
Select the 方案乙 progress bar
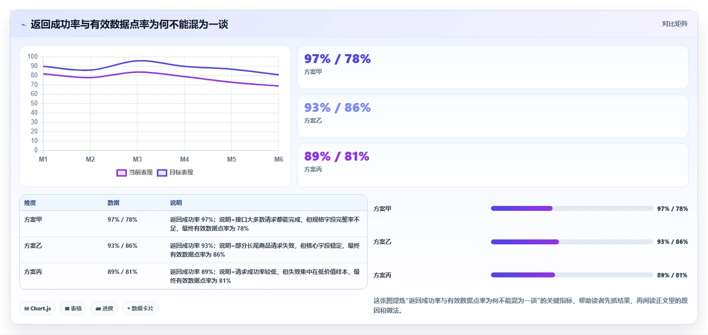572,242
